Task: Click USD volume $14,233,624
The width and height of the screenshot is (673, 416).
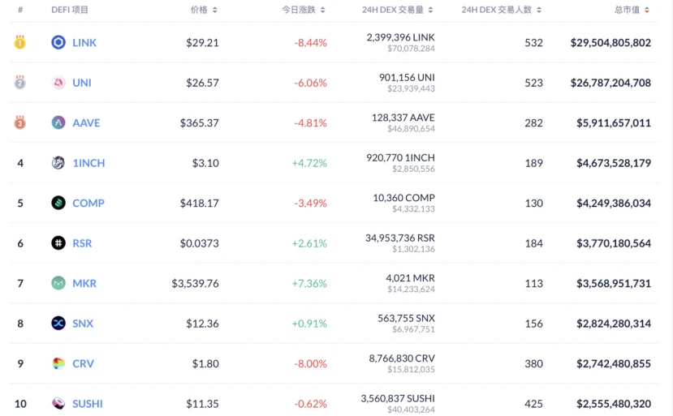Action: click(411, 289)
